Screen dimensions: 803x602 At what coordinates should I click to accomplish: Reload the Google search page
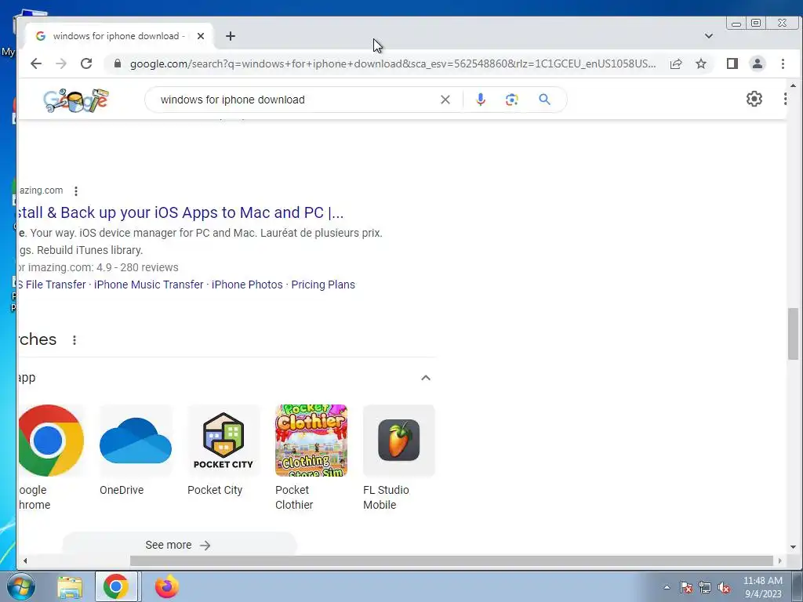[86, 63]
